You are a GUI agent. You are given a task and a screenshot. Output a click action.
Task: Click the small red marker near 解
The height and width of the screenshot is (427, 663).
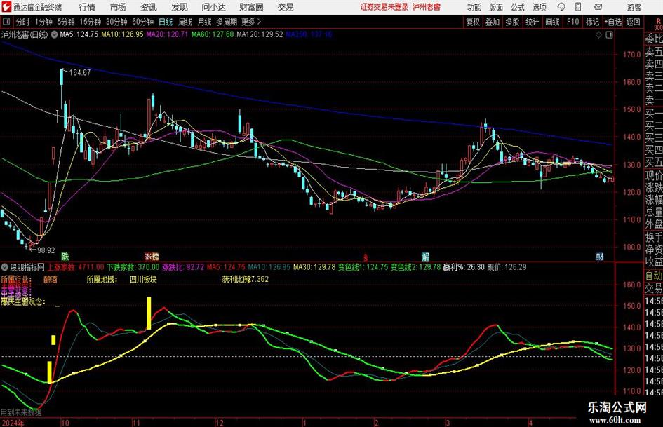tap(366, 257)
